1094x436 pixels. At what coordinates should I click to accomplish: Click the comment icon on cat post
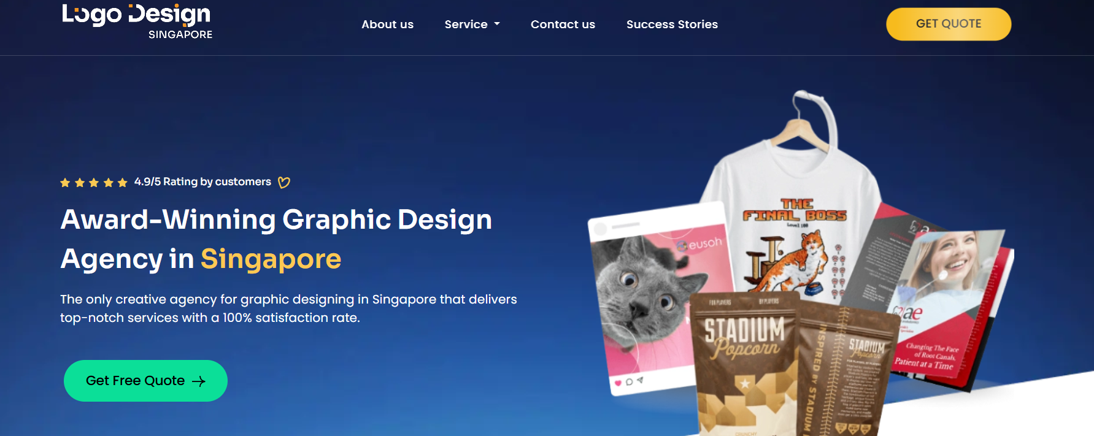click(x=629, y=382)
